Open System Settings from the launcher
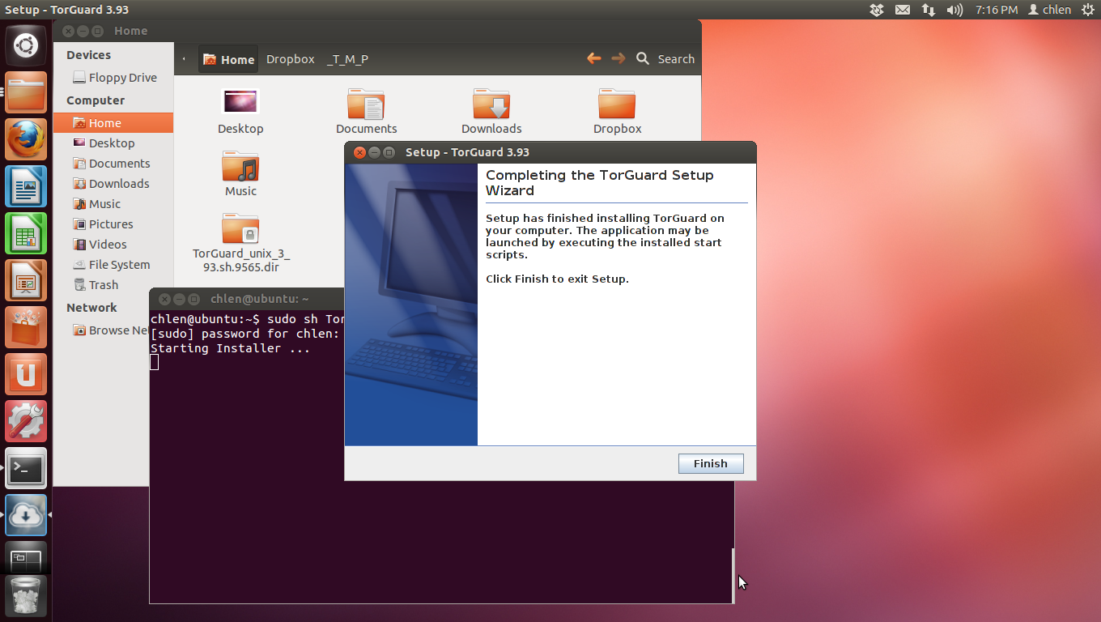The width and height of the screenshot is (1101, 622). 26,421
